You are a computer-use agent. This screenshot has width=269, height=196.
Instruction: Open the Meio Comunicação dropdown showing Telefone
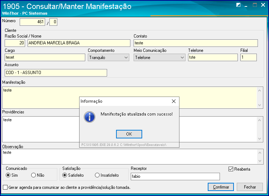tap(159, 58)
